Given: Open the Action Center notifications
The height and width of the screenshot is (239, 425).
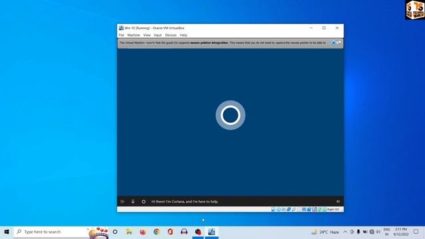Looking at the screenshot, I should pos(416,232).
